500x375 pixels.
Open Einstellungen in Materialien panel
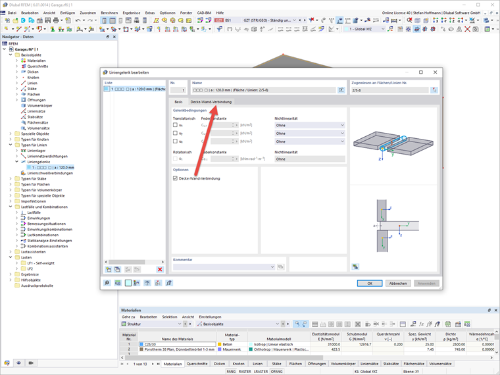pos(210,317)
